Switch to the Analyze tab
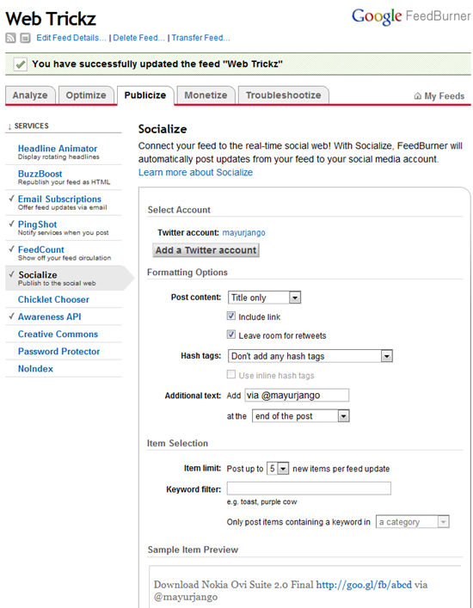Viewport: 473px width, 608px height. (x=30, y=95)
